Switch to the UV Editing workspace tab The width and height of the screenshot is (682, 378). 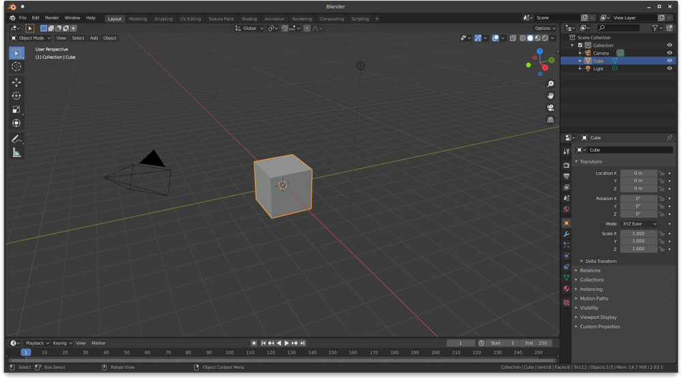pyautogui.click(x=190, y=19)
